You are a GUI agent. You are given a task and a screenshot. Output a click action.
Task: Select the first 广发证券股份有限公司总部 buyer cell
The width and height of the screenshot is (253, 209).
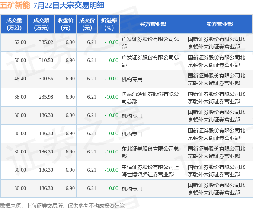pos(153,42)
